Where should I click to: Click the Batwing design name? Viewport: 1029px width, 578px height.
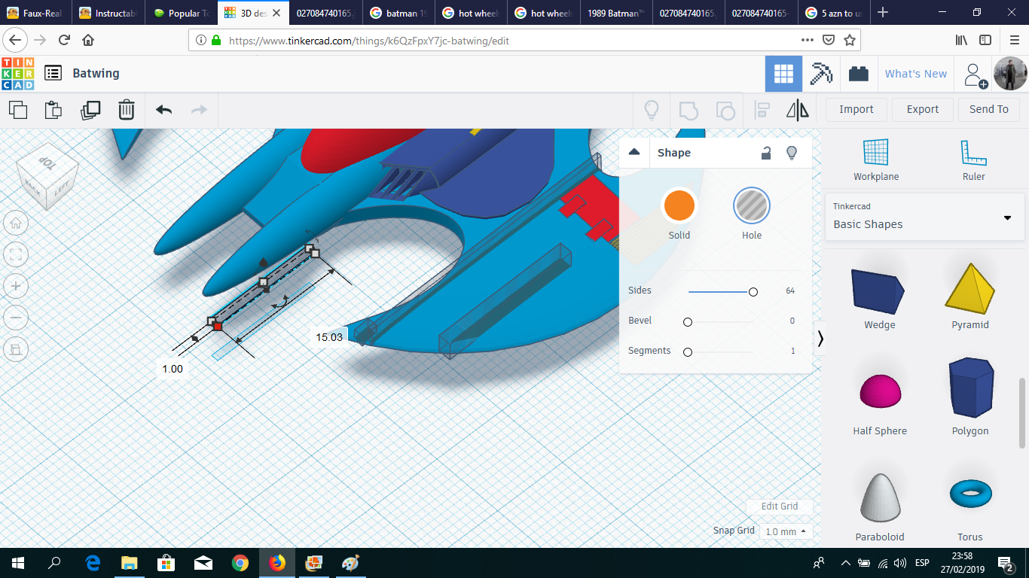click(96, 73)
